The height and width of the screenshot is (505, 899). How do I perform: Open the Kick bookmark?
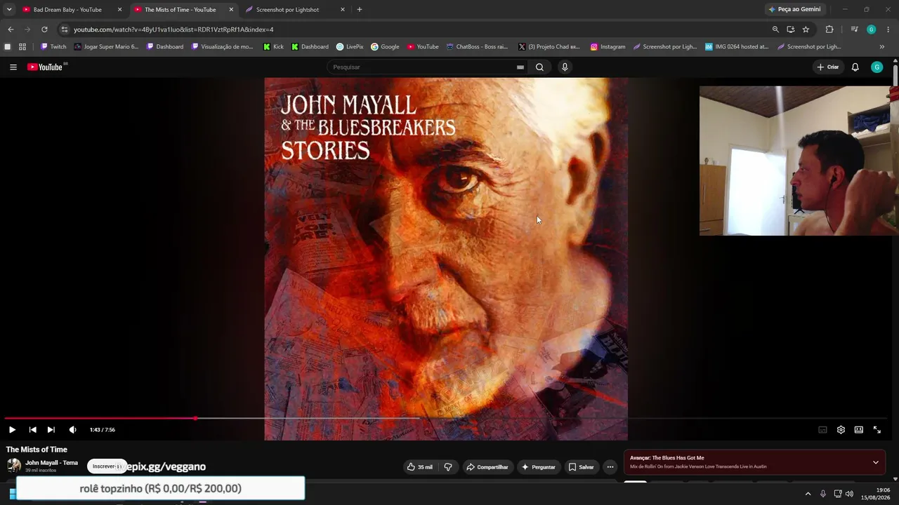[273, 47]
